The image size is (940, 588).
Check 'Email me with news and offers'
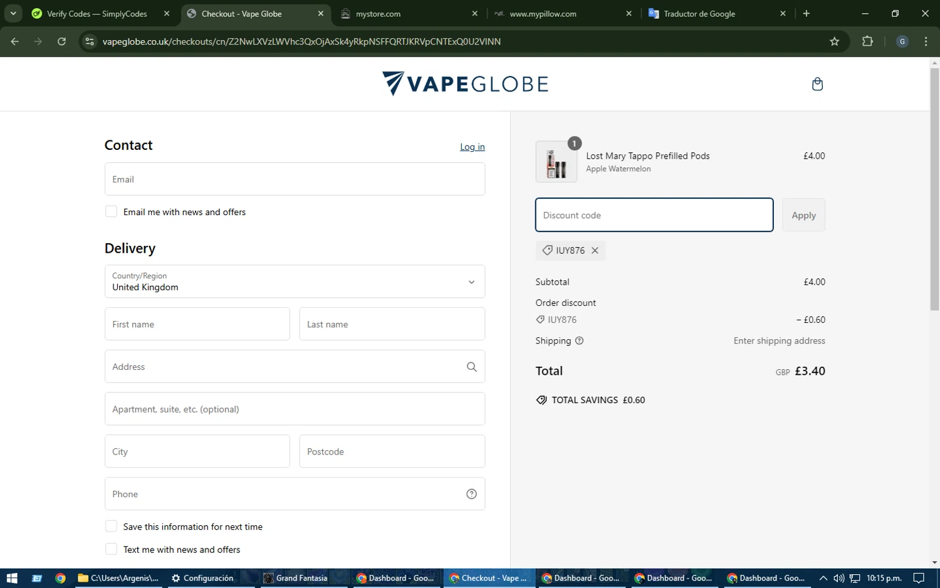(x=111, y=211)
